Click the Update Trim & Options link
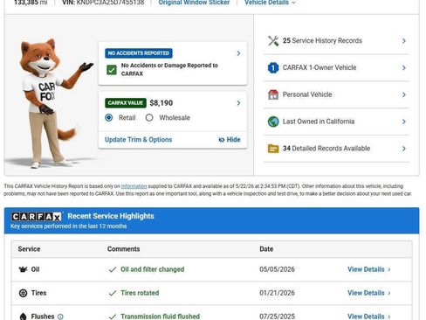 tap(138, 140)
